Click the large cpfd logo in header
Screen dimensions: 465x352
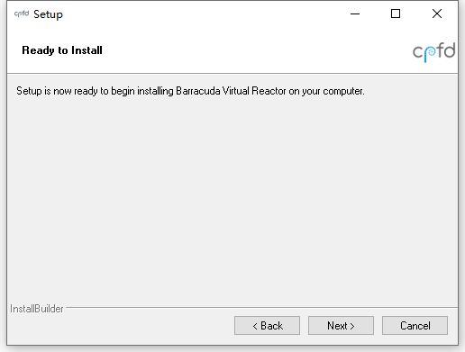(x=434, y=52)
